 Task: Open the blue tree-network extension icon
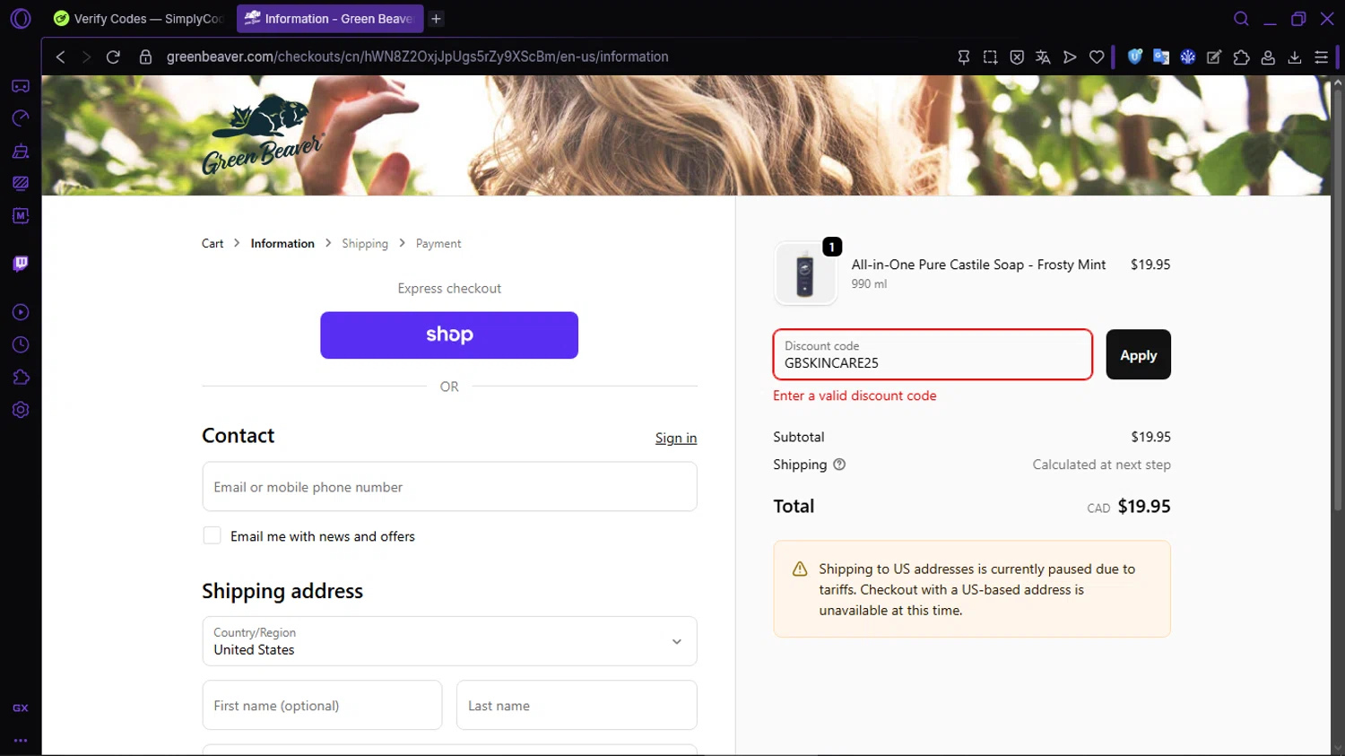click(x=1188, y=56)
